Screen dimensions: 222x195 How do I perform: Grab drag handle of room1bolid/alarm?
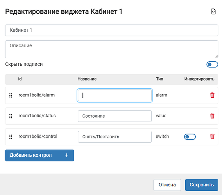11,95
